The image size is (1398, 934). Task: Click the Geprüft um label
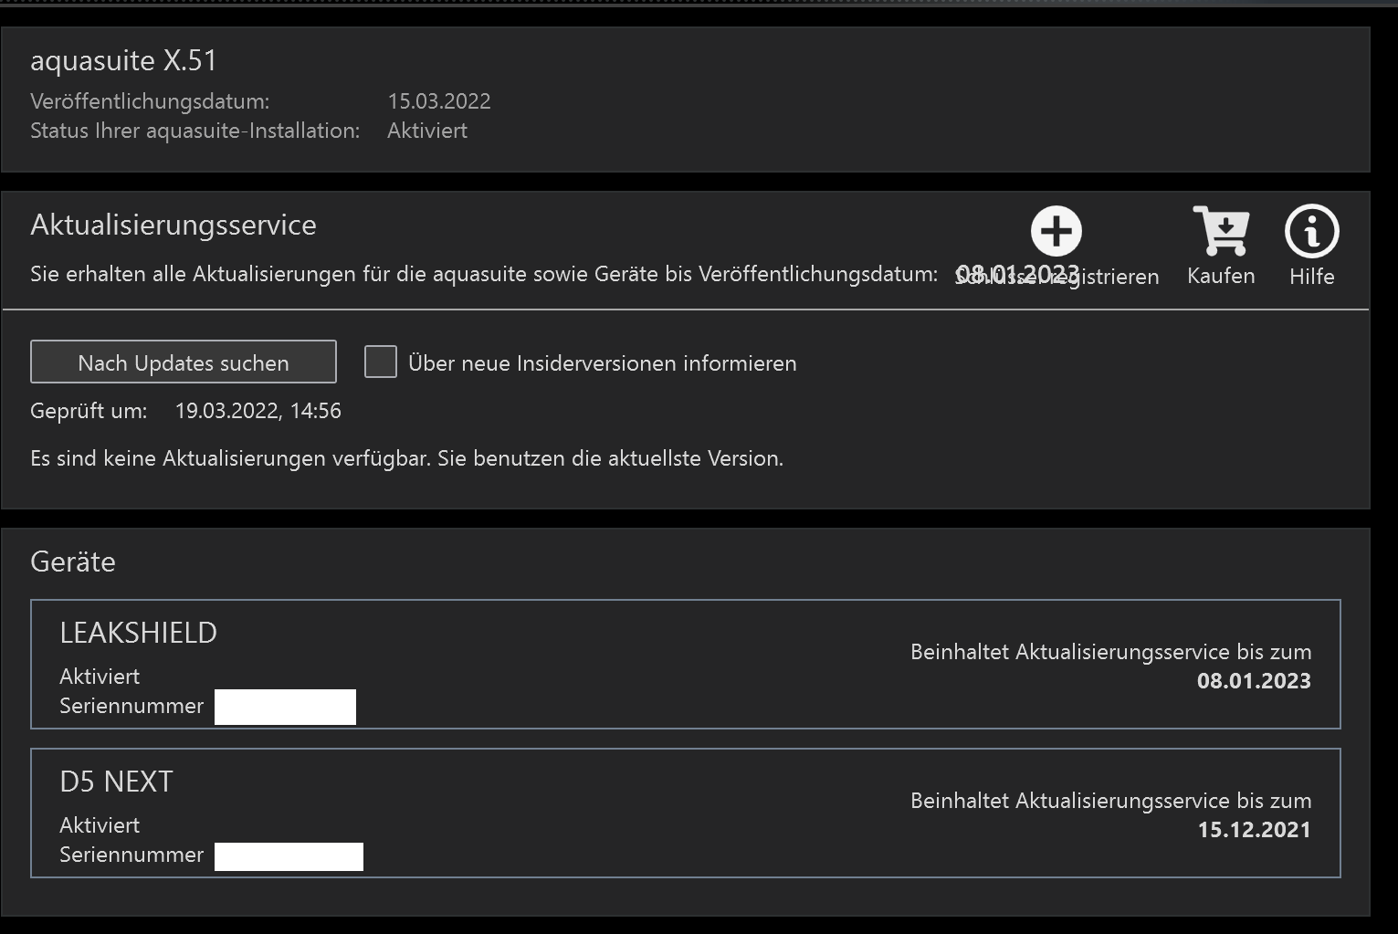[x=89, y=411]
